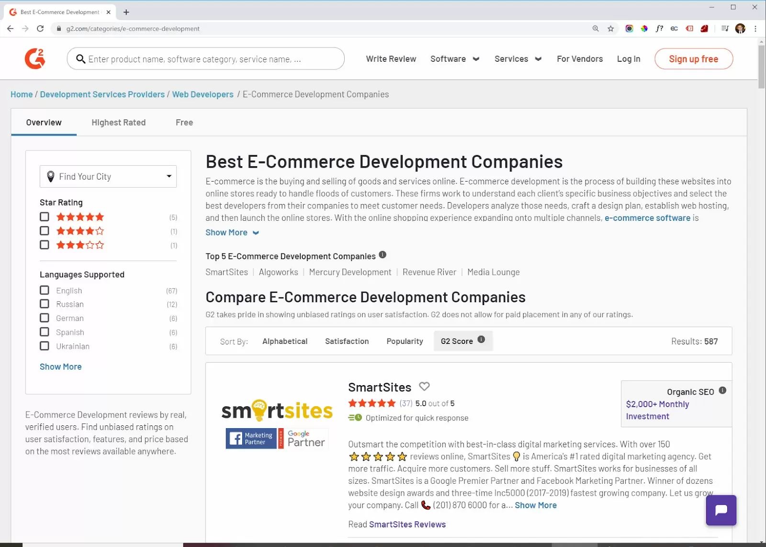Switch to the Highest Rated tab
The height and width of the screenshot is (547, 766).
119,122
